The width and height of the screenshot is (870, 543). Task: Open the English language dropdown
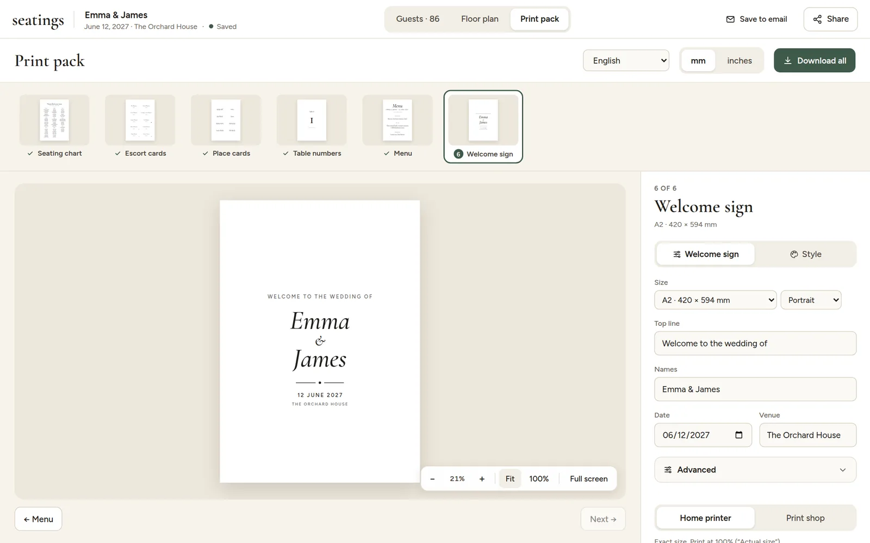pos(626,60)
